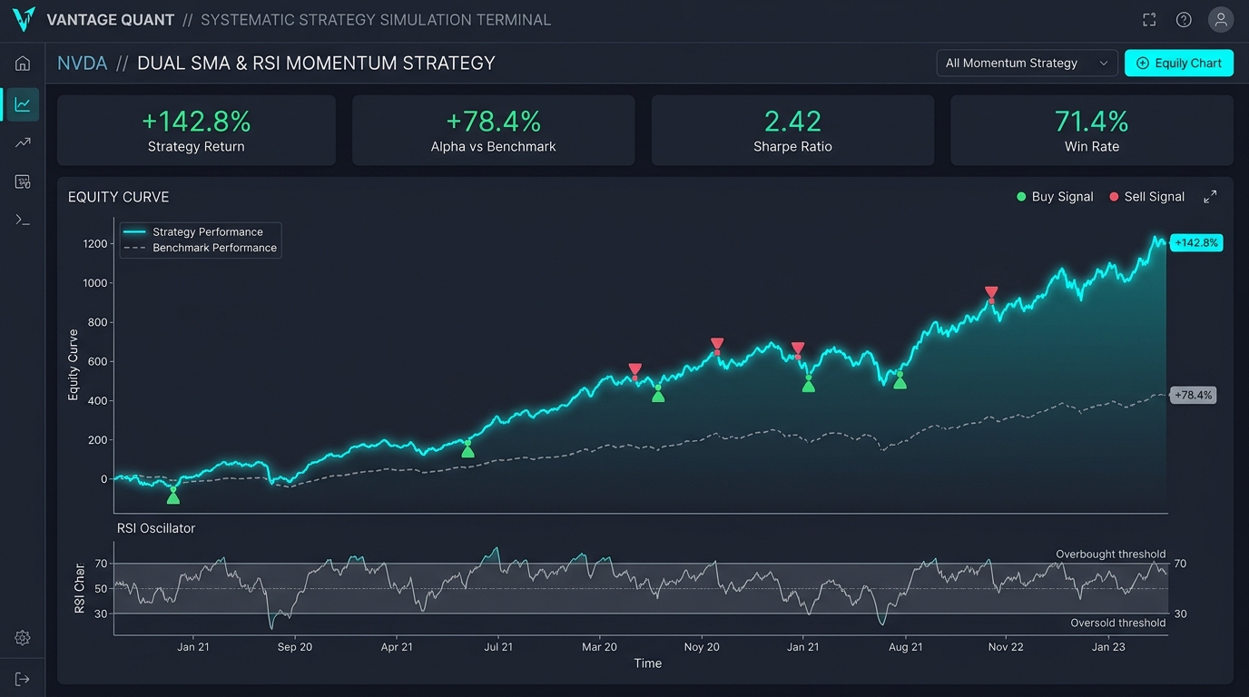Screen dimensions: 1249x697
Task: Click the NVDA ticker link
Action: click(x=82, y=64)
